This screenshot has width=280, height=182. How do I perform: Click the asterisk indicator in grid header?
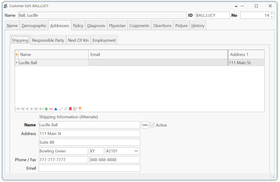click(x=17, y=54)
